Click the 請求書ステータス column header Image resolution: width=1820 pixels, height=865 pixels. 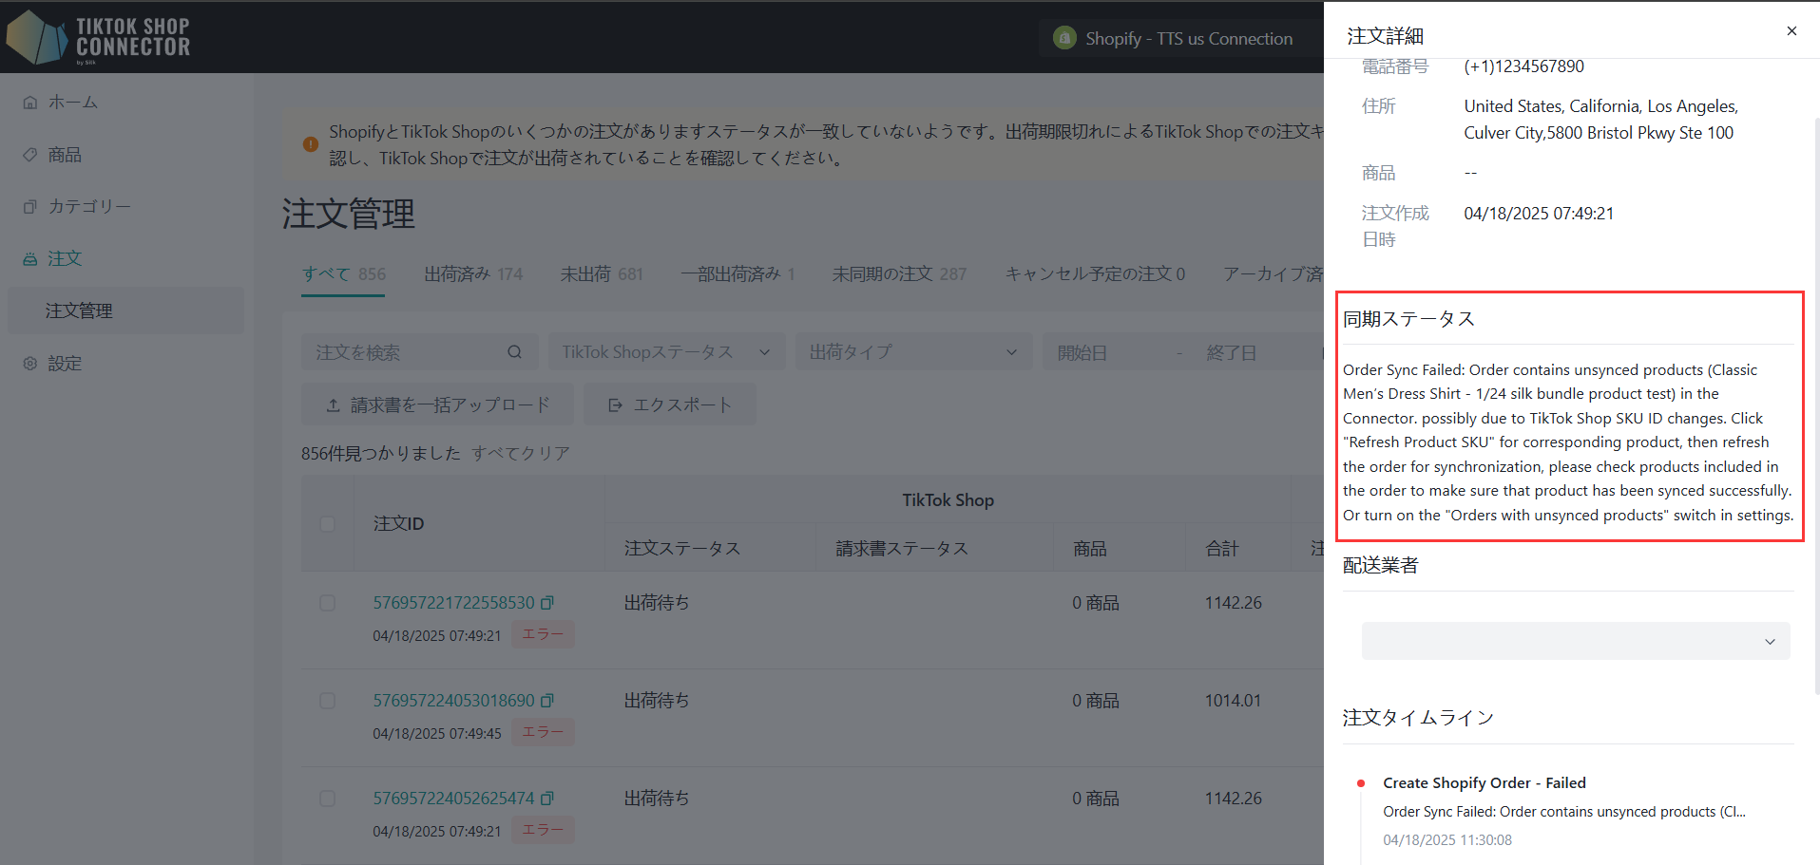(902, 549)
